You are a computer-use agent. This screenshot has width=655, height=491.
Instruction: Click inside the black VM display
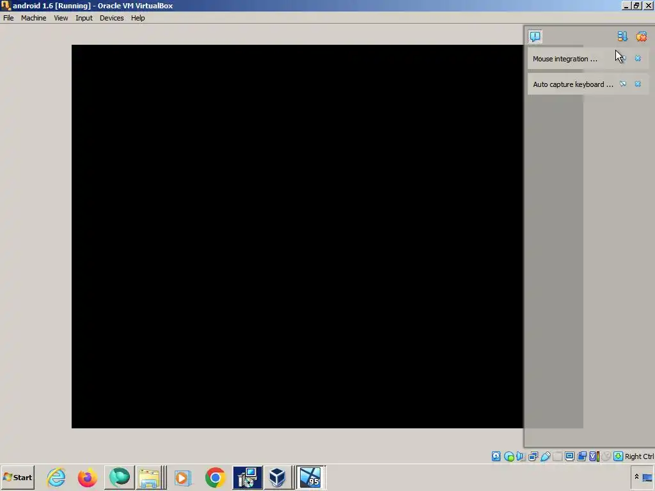(297, 237)
